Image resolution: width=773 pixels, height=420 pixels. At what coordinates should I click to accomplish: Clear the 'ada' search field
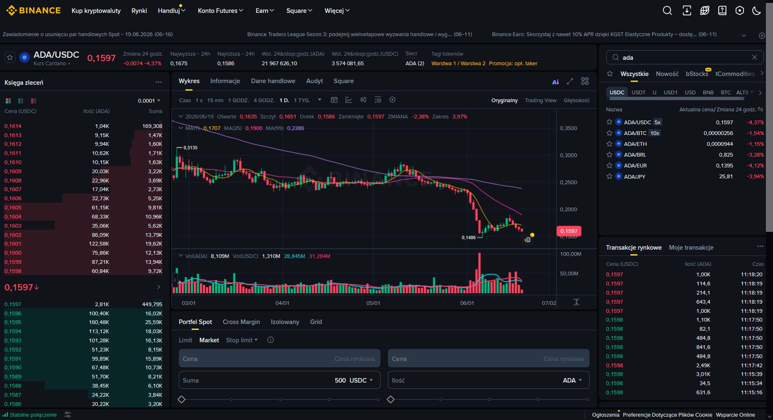pyautogui.click(x=754, y=57)
